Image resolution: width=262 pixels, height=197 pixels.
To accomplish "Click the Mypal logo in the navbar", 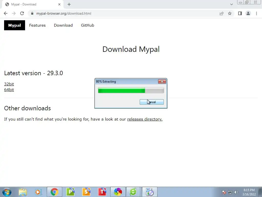I will point(15,25).
